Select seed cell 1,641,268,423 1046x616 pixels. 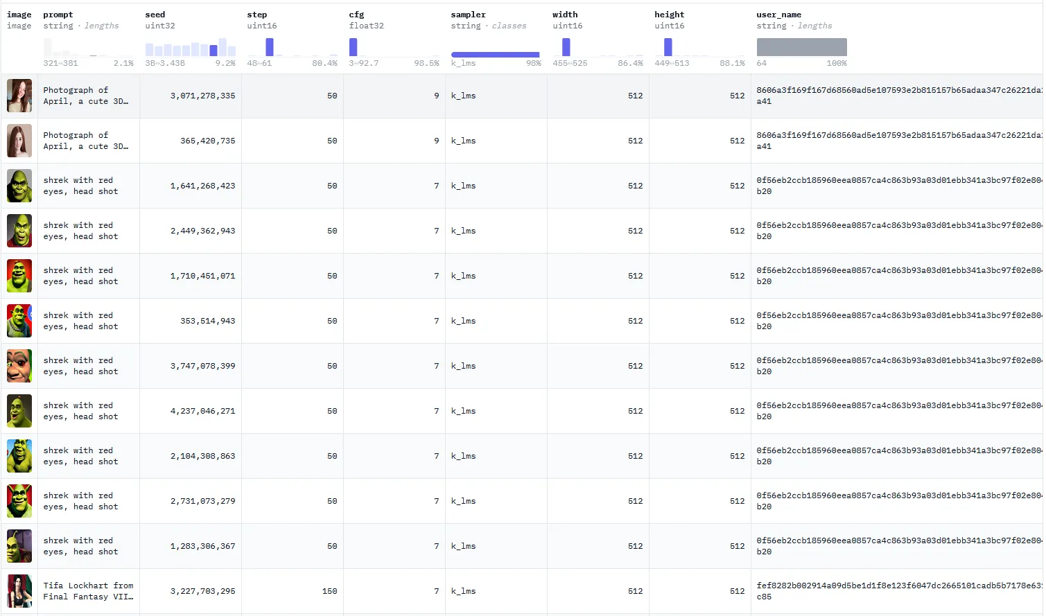pos(203,186)
